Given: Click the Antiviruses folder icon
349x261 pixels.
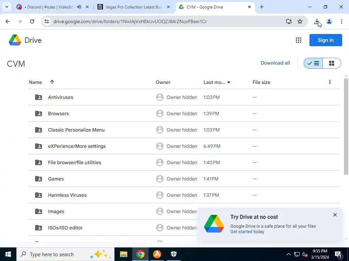Looking at the screenshot, I should (x=39, y=97).
